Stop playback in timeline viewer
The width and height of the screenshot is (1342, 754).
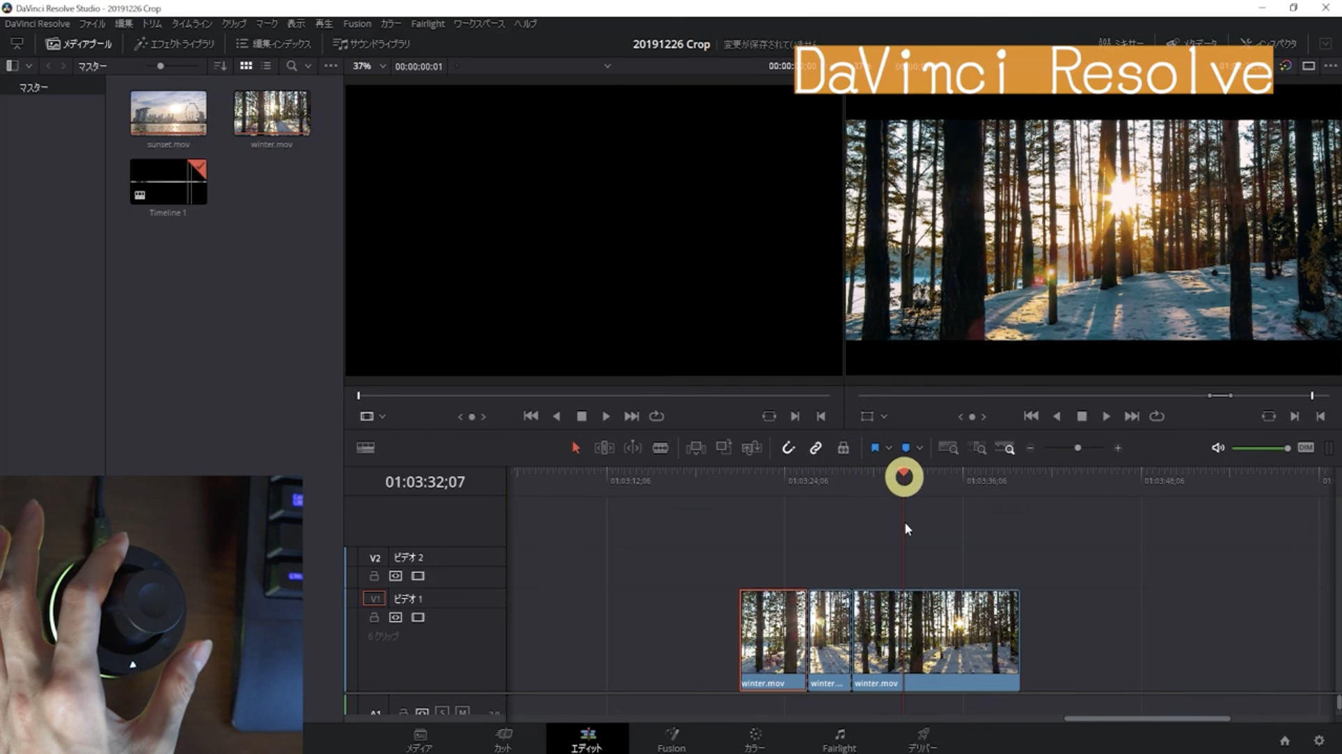coord(1082,416)
